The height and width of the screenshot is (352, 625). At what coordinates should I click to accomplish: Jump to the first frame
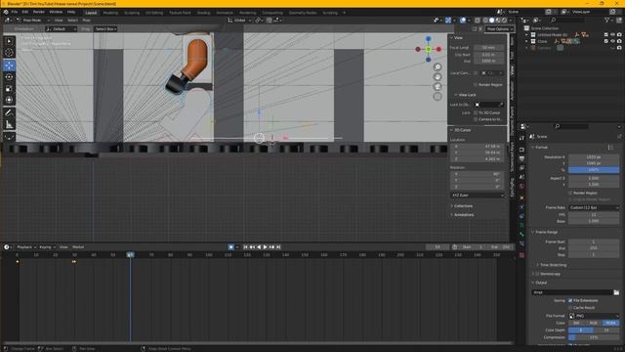click(245, 247)
